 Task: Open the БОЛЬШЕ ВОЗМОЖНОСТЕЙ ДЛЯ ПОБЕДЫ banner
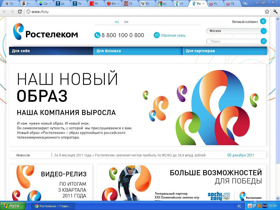click(182, 182)
